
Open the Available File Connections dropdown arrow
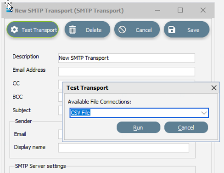pos(204,113)
